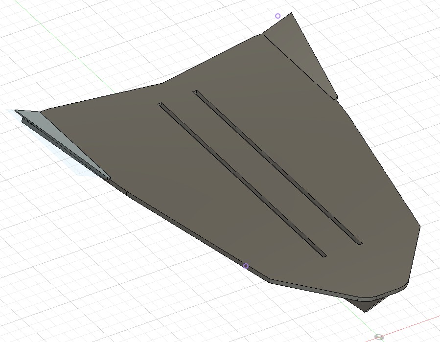This screenshot has width=440, height=342.
Task: Click the upper end of the left slot
Action: 160,104
